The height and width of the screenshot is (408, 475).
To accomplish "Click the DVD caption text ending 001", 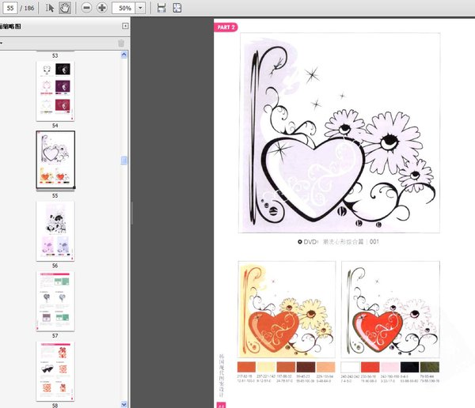I will [x=338, y=241].
